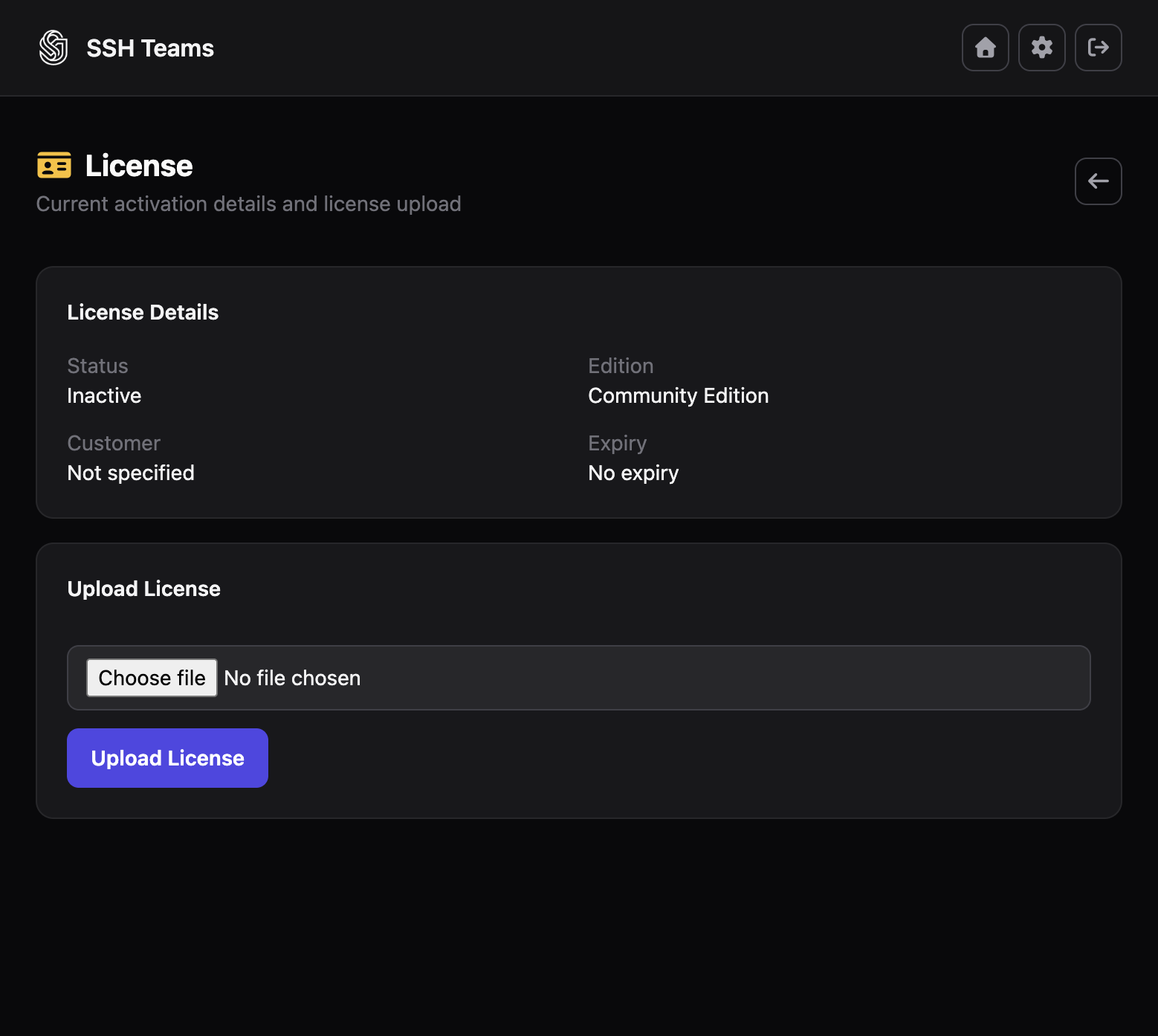The width and height of the screenshot is (1158, 1036).
Task: Click the 'License' page title
Action: point(139,166)
